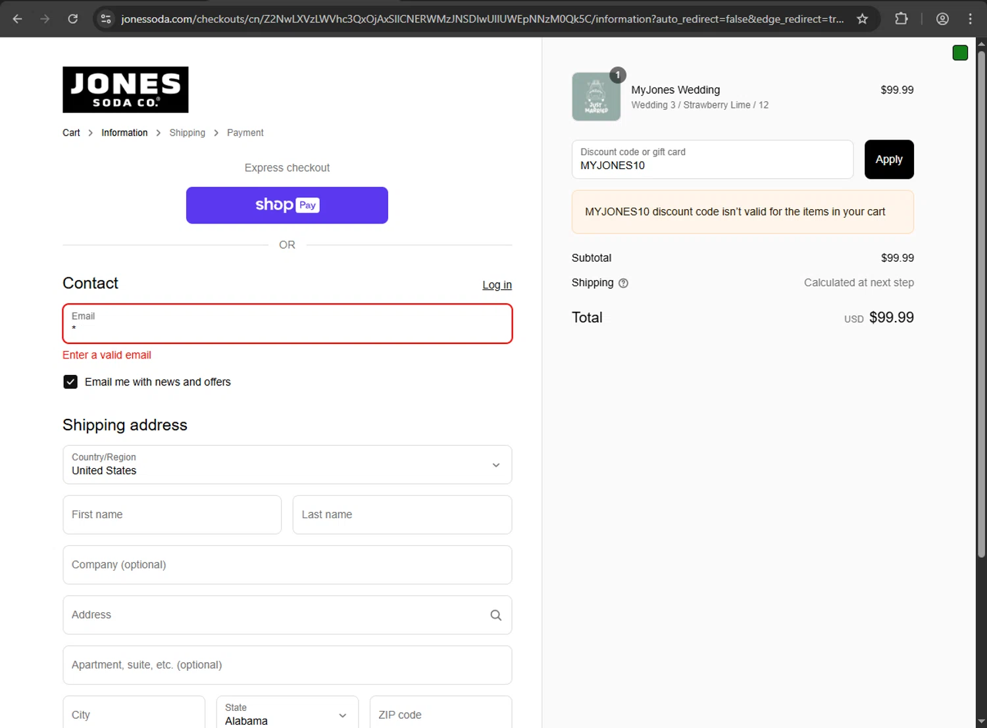This screenshot has height=728, width=987.
Task: Click the First name field
Action: 172,515
